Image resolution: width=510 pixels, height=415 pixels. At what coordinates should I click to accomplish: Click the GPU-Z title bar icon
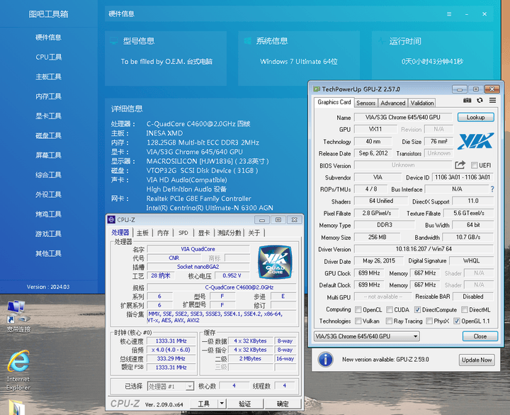coord(316,89)
